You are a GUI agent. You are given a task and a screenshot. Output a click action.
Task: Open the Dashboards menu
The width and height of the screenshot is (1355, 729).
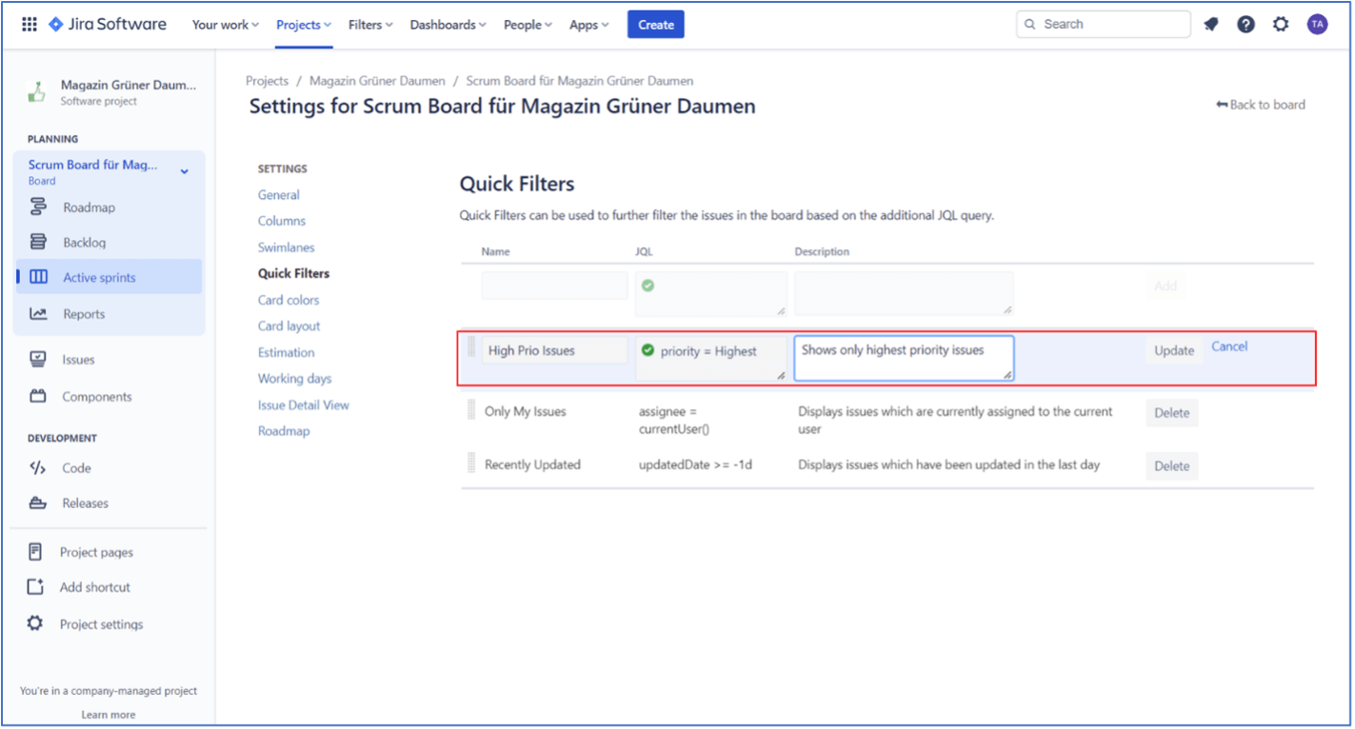tap(448, 25)
